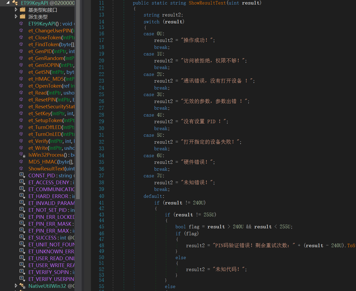Click the NativeUtilWin32 class icon
Image resolution: width=356 pixels, height=291 pixels.
[x=22, y=286]
